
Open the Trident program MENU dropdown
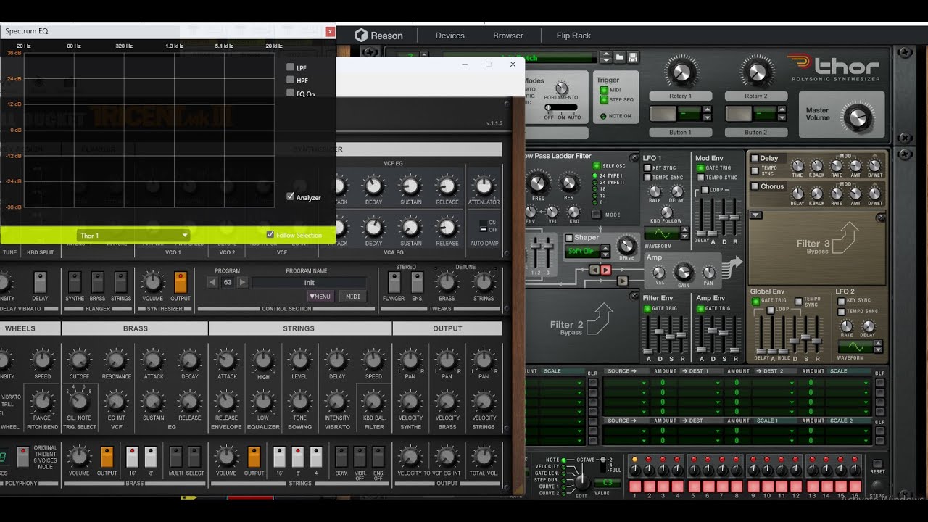point(320,296)
